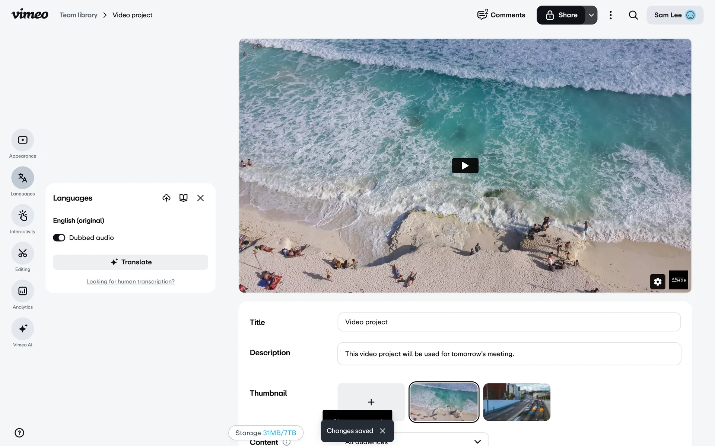Screen dimensions: 715x446
Task: Follow the human transcription link
Action: 130,282
